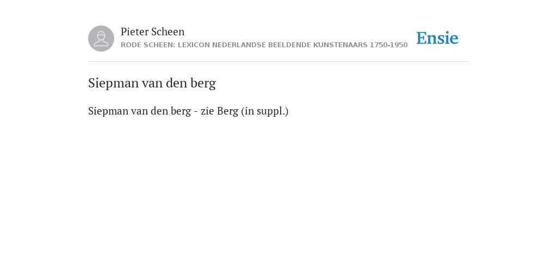Click the entry text 'zie Berg (in suppl.)'

tap(244, 111)
